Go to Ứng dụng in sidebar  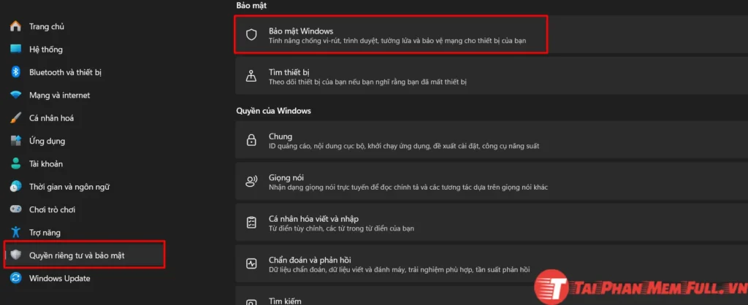(x=47, y=141)
